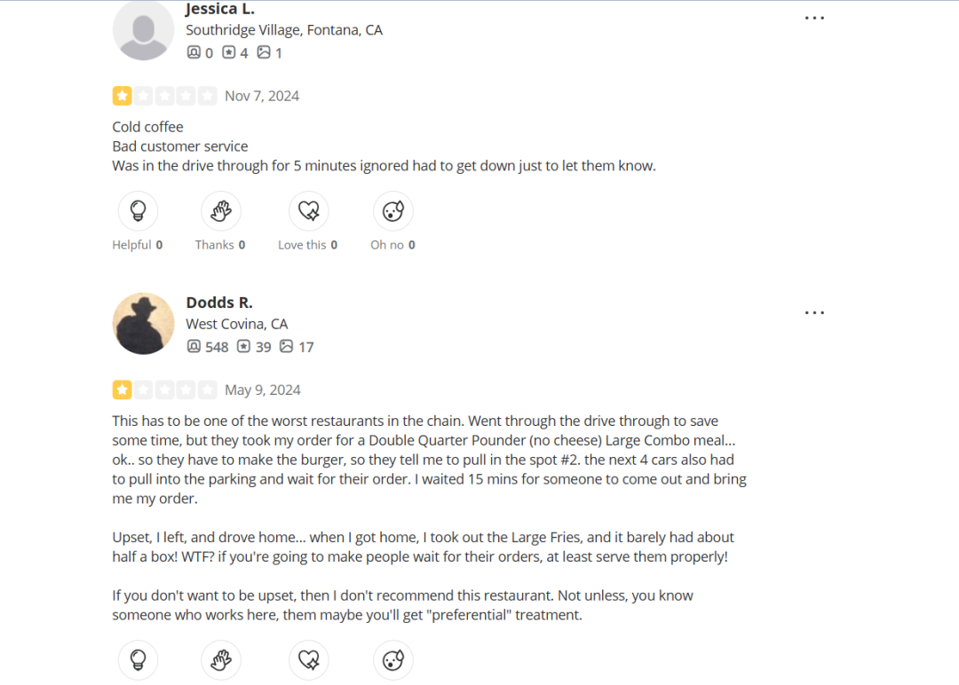Screen dimensions: 959x685
Task: Open more options menu for Jessica L.'s review
Action: coord(814,18)
